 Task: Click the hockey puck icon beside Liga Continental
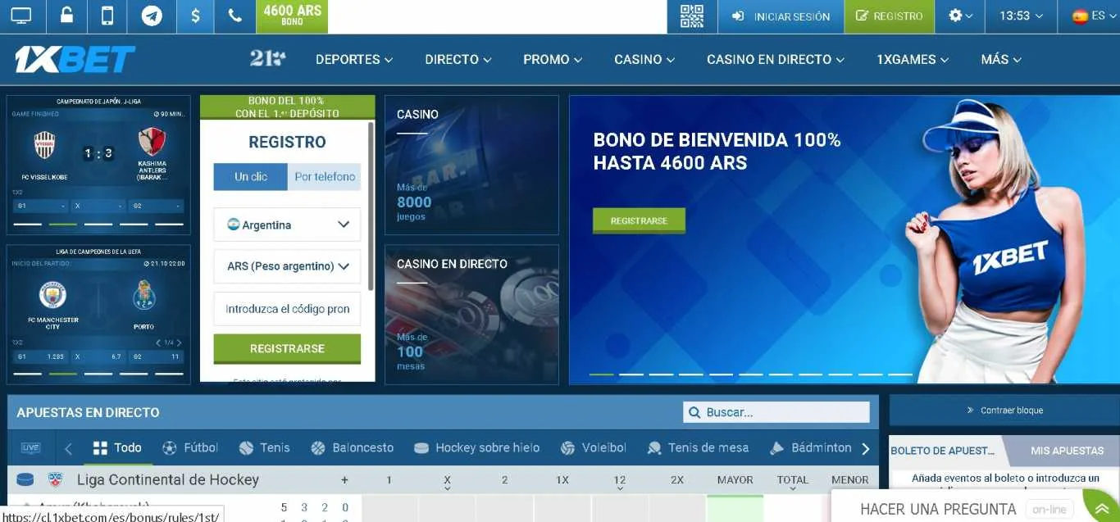click(x=25, y=479)
